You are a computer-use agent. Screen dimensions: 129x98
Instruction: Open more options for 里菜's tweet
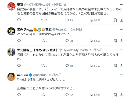(x=121, y=4)
